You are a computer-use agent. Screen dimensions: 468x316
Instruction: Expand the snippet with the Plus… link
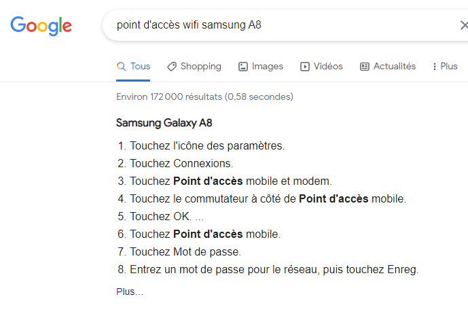pyautogui.click(x=130, y=292)
